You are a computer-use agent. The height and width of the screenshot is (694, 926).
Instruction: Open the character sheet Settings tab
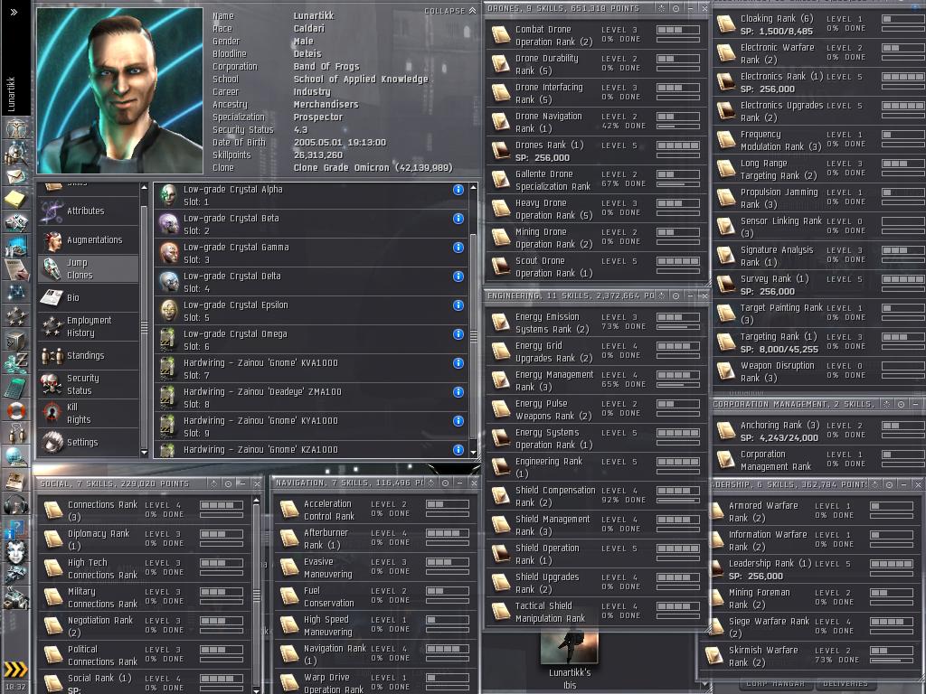(x=88, y=443)
